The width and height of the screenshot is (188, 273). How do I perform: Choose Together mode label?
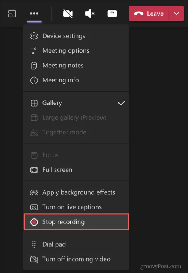tap(64, 133)
